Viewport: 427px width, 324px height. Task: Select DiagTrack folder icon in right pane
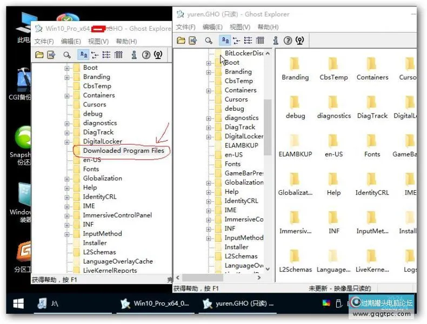[x=372, y=102]
